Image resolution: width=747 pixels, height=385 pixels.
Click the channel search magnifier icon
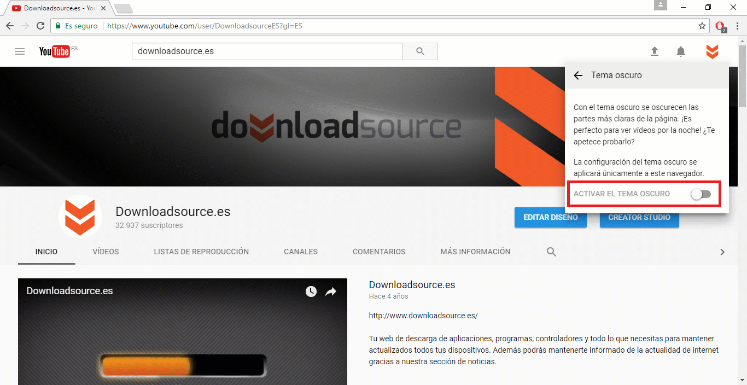click(552, 252)
